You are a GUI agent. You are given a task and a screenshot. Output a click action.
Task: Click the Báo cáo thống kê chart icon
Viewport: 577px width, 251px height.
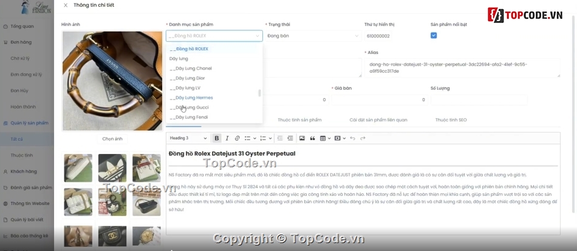(5, 236)
